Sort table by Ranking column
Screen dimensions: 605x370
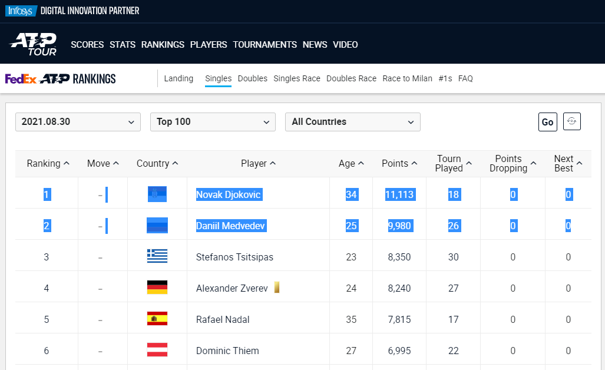coord(48,164)
